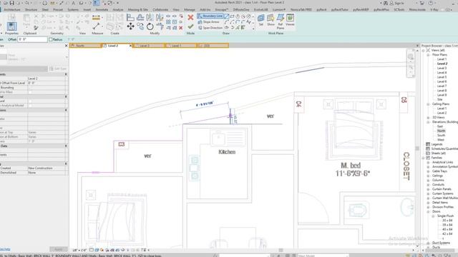This screenshot has width=458, height=257.
Task: Open the Manage ribbon tab
Action: [189, 9]
